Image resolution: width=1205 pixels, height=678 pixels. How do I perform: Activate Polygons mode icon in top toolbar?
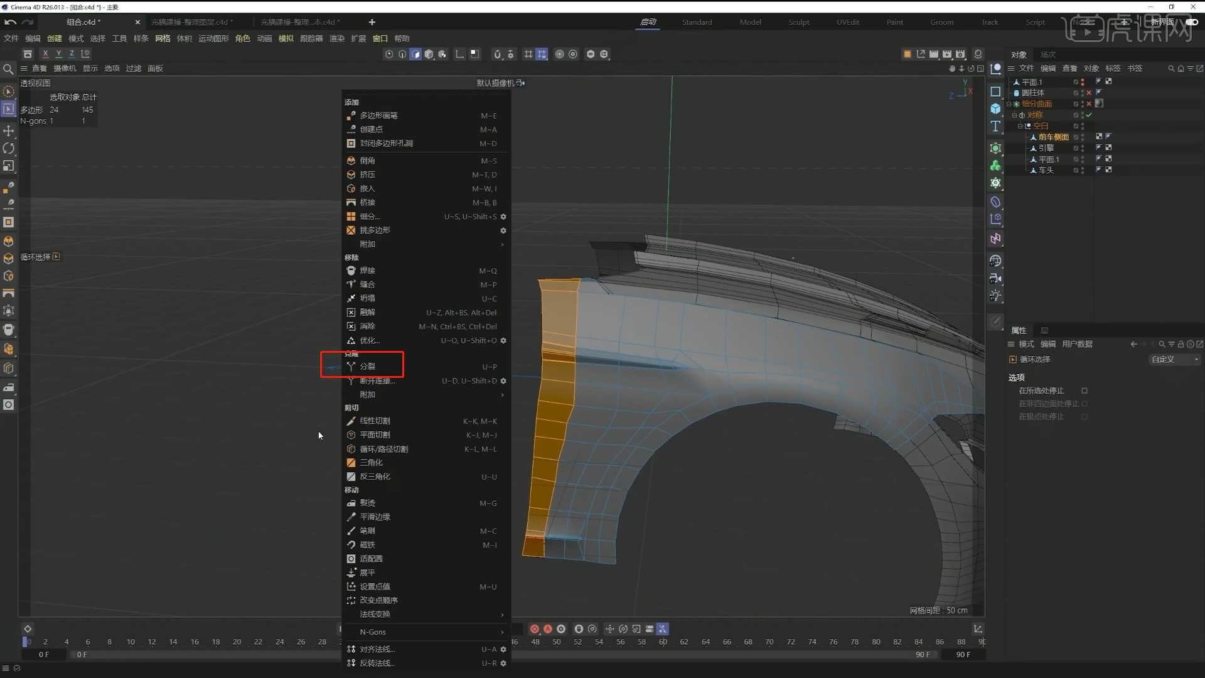point(415,54)
